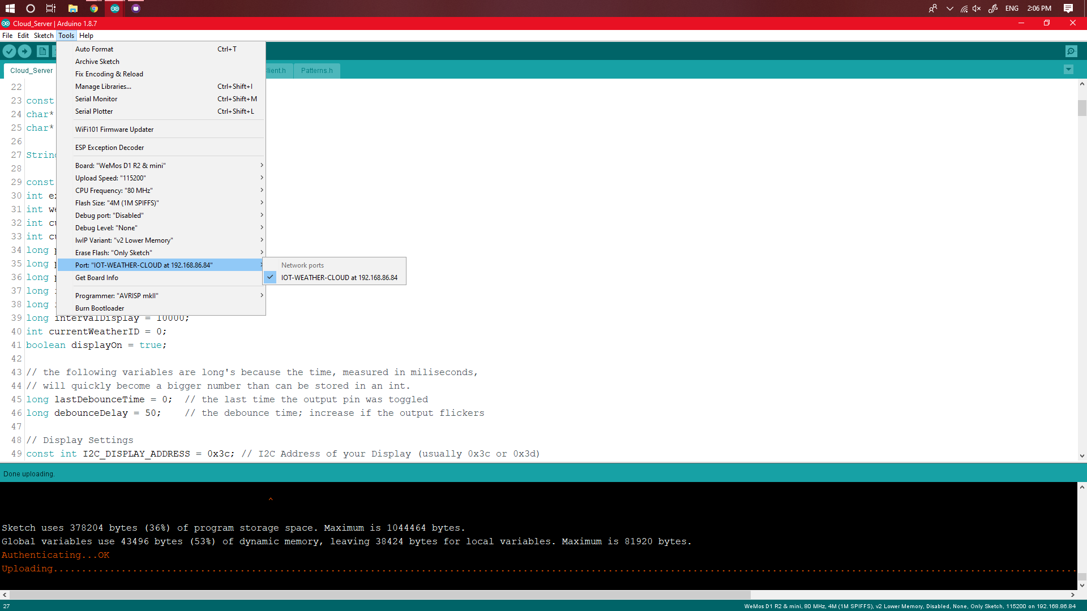The height and width of the screenshot is (611, 1087).
Task: Select the Arduino IDE taskbar icon
Action: pos(114,8)
